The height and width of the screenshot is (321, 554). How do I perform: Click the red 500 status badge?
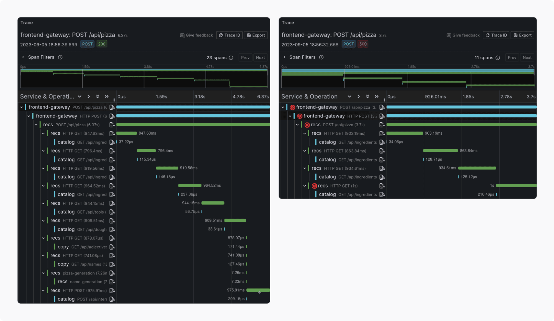(x=363, y=44)
